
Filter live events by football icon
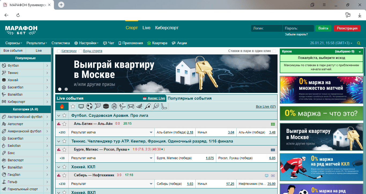point(89,106)
